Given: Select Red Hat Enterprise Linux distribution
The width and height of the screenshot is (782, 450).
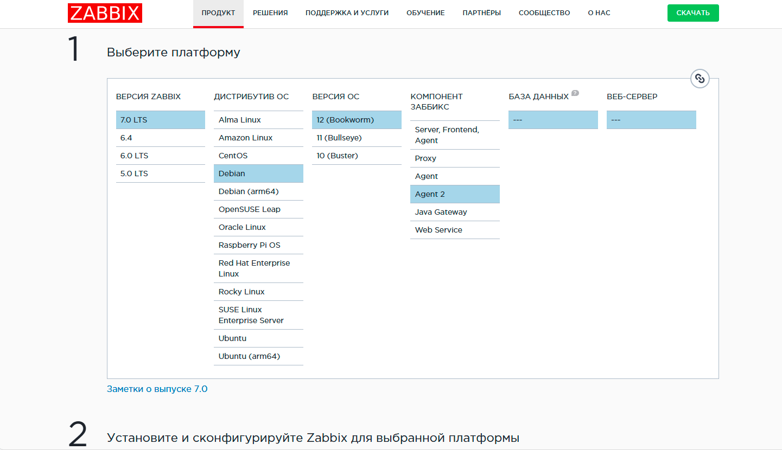Looking at the screenshot, I should click(x=258, y=268).
